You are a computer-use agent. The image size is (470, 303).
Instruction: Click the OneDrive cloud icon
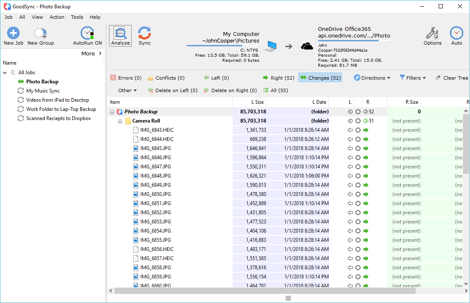coord(307,46)
